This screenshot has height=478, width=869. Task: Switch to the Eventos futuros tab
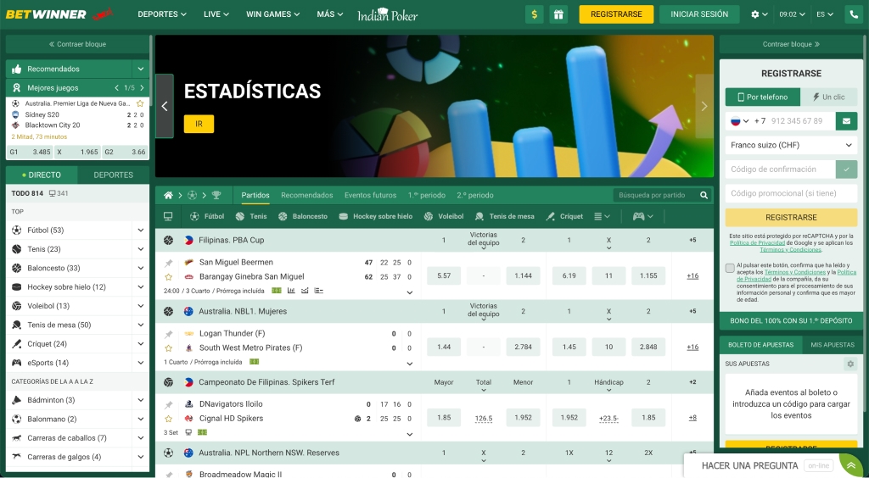370,195
